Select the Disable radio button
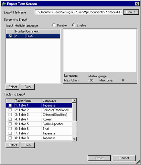 [x=54, y=25]
